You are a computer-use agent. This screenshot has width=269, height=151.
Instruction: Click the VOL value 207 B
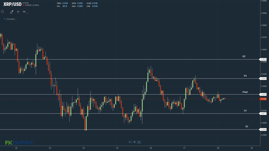65,6
